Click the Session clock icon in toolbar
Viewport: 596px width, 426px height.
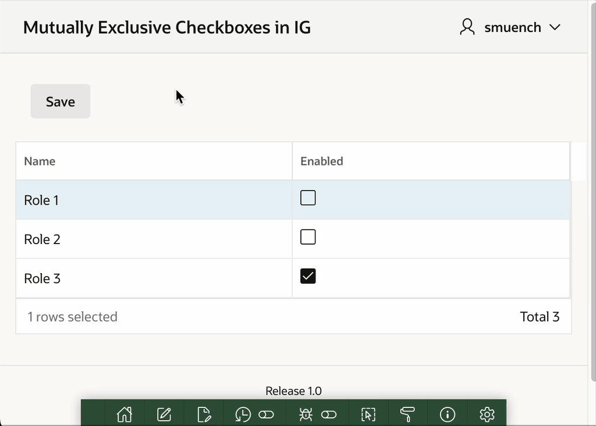(x=243, y=414)
